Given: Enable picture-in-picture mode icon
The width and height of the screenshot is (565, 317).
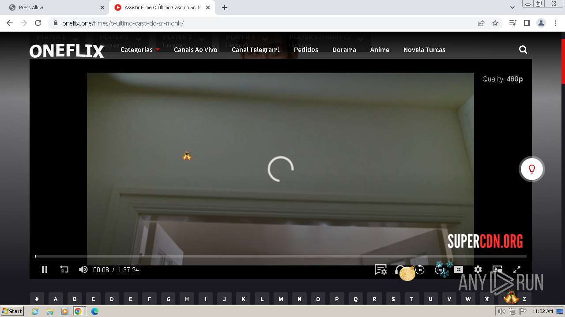Looking at the screenshot, I should [497, 269].
